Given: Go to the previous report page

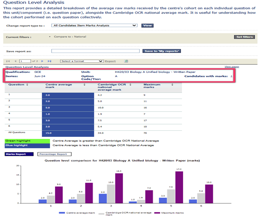Looking at the screenshot, I should tap(15, 61).
